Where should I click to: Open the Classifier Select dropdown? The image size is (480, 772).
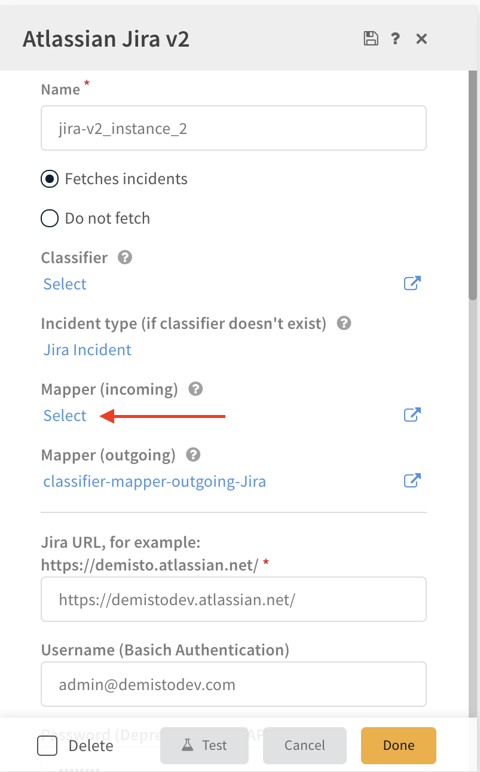pos(65,284)
